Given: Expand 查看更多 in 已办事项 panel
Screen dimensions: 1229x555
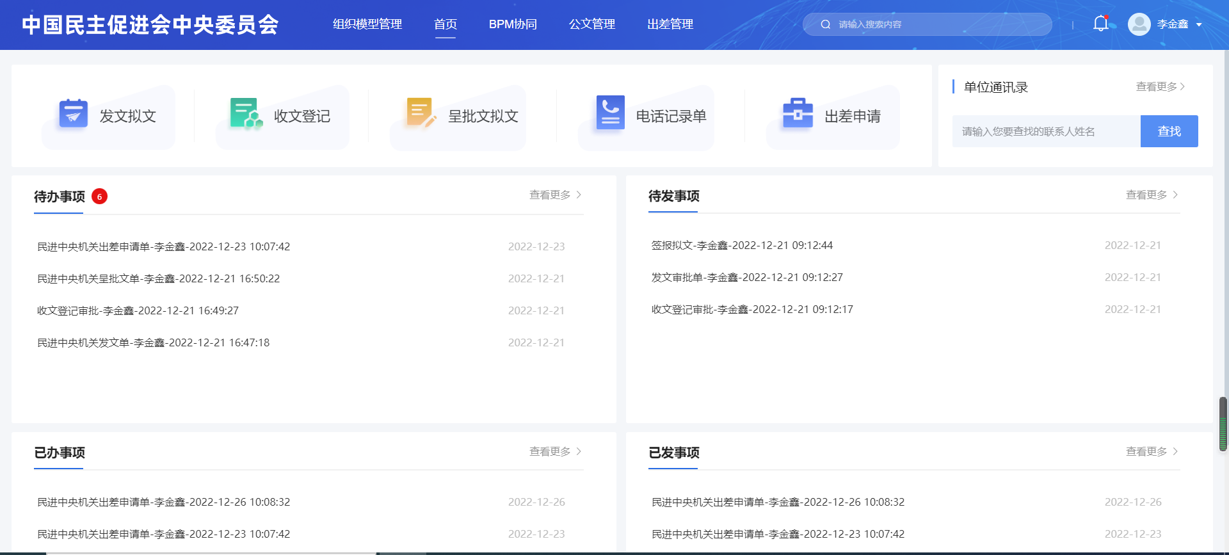Looking at the screenshot, I should tap(555, 451).
